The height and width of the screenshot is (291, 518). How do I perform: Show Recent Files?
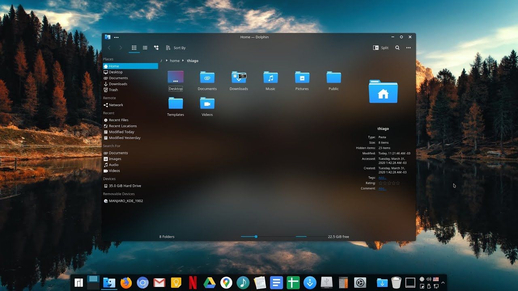pos(130,120)
